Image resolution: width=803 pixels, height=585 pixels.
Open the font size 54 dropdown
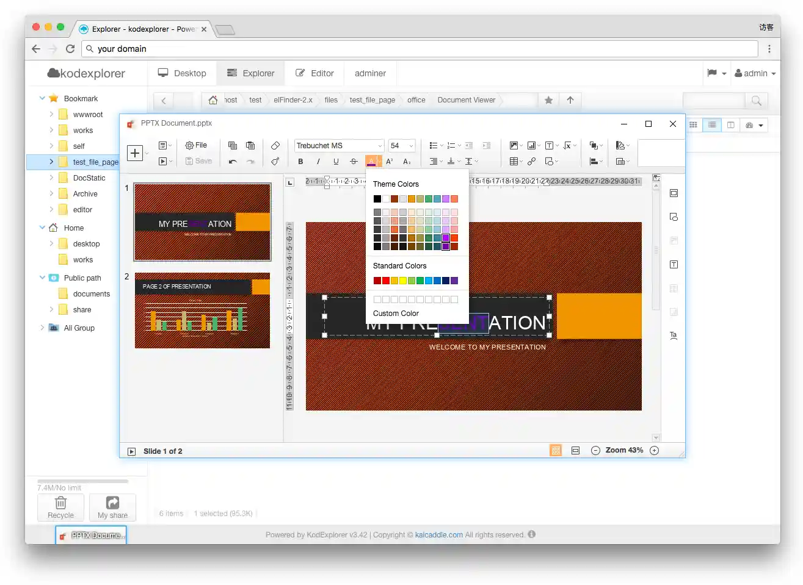point(411,146)
